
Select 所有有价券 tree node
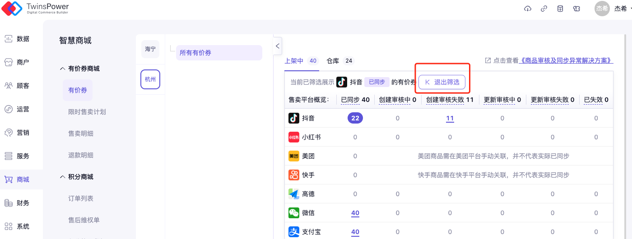(x=219, y=53)
